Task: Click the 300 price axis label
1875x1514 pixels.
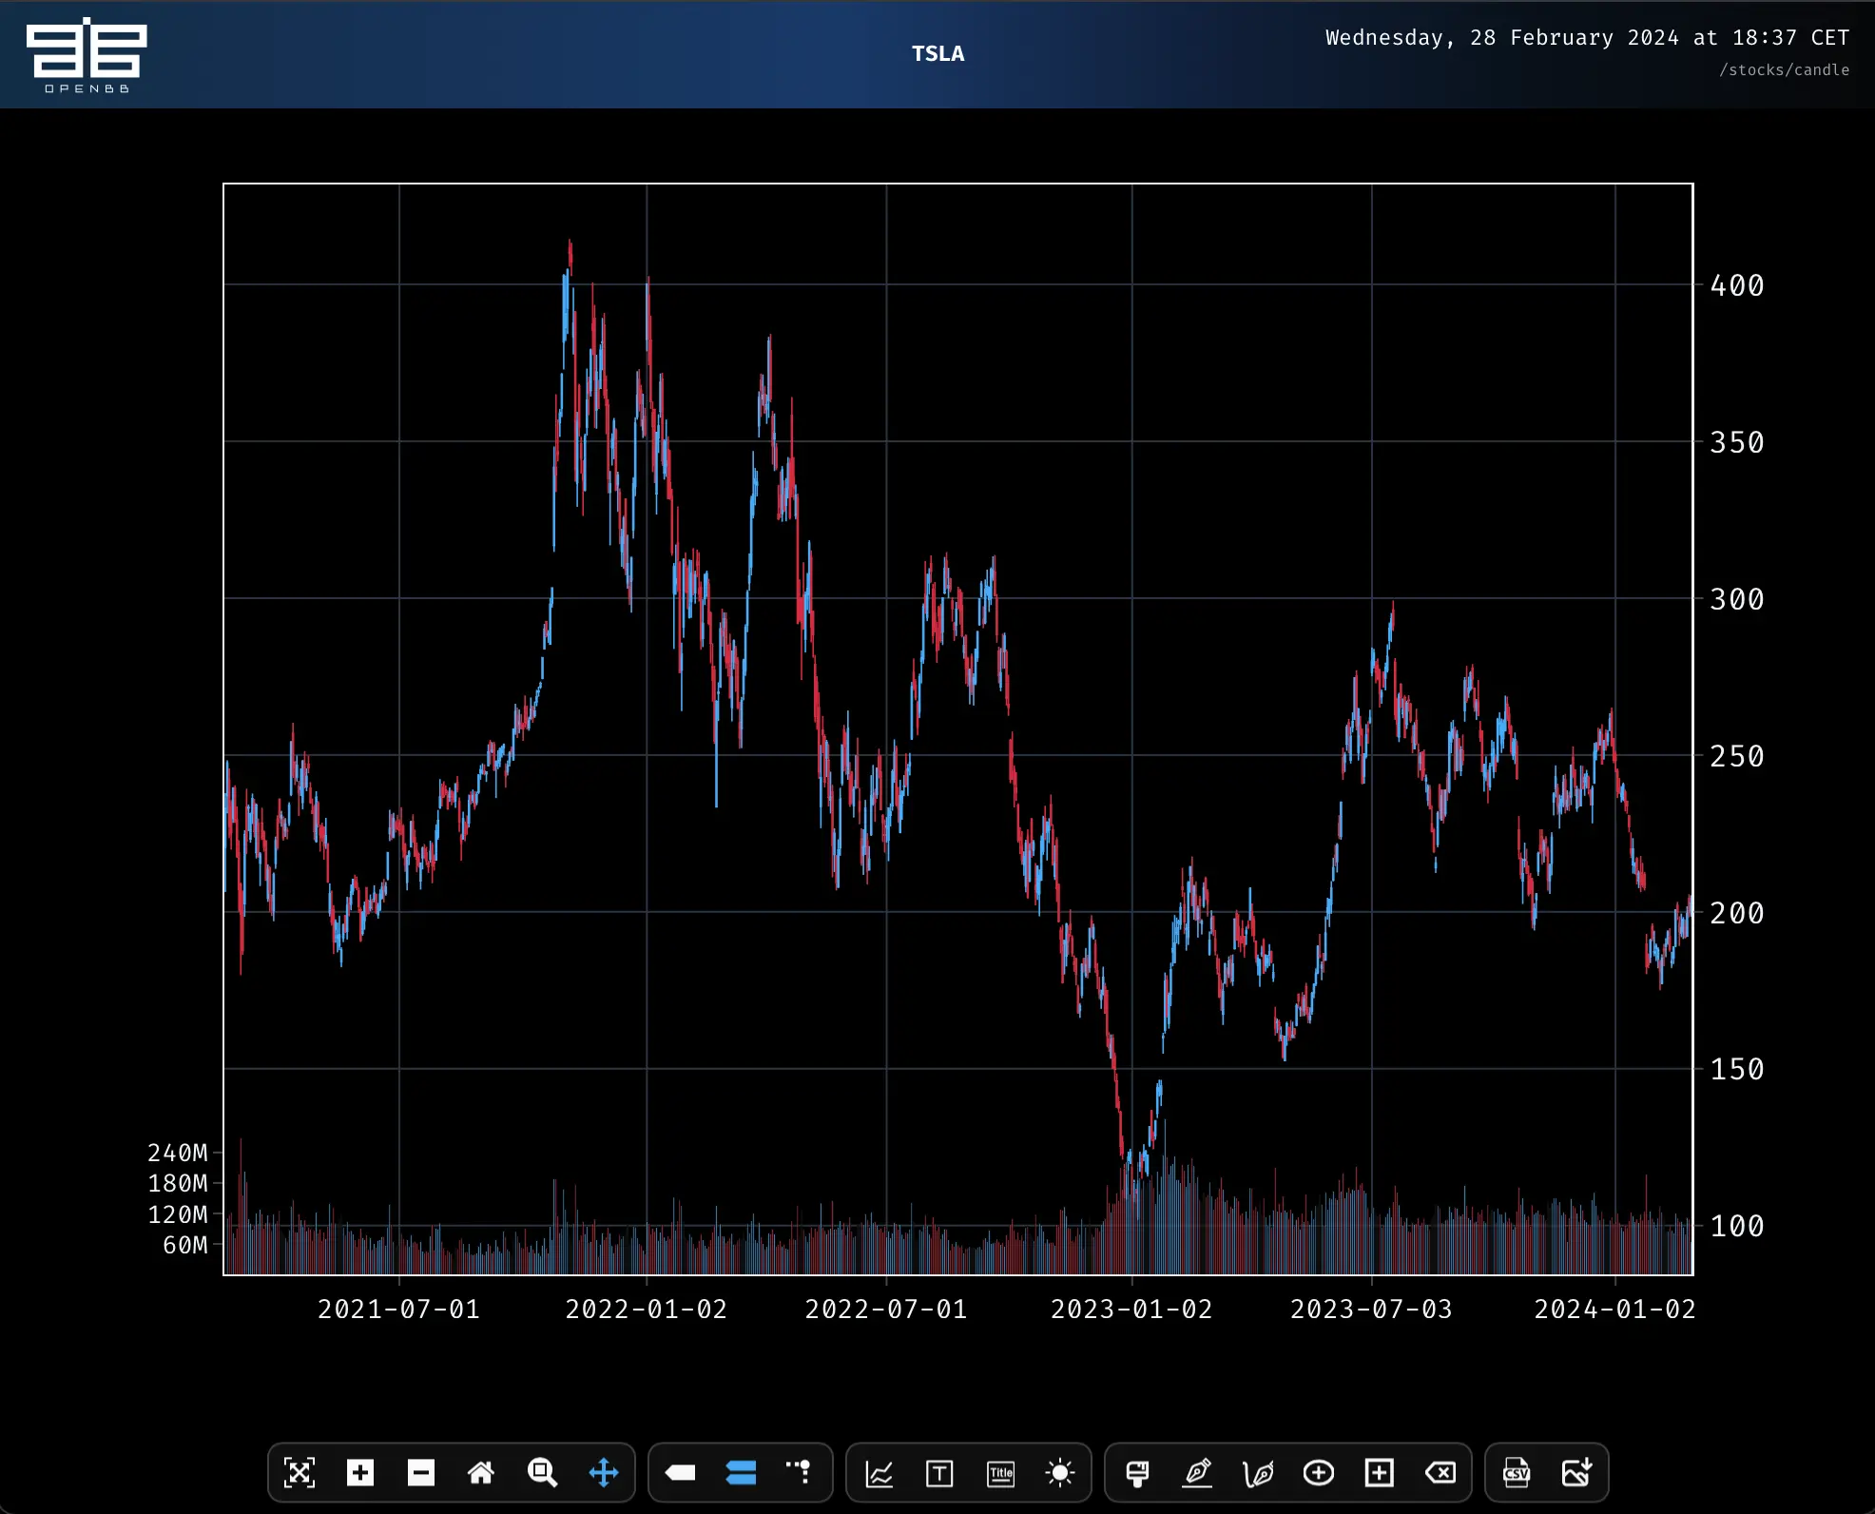Action: 1737,600
